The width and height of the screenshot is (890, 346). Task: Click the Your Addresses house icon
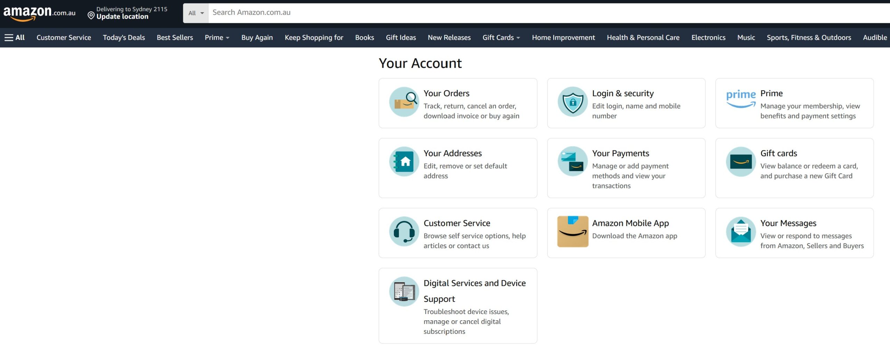point(404,162)
